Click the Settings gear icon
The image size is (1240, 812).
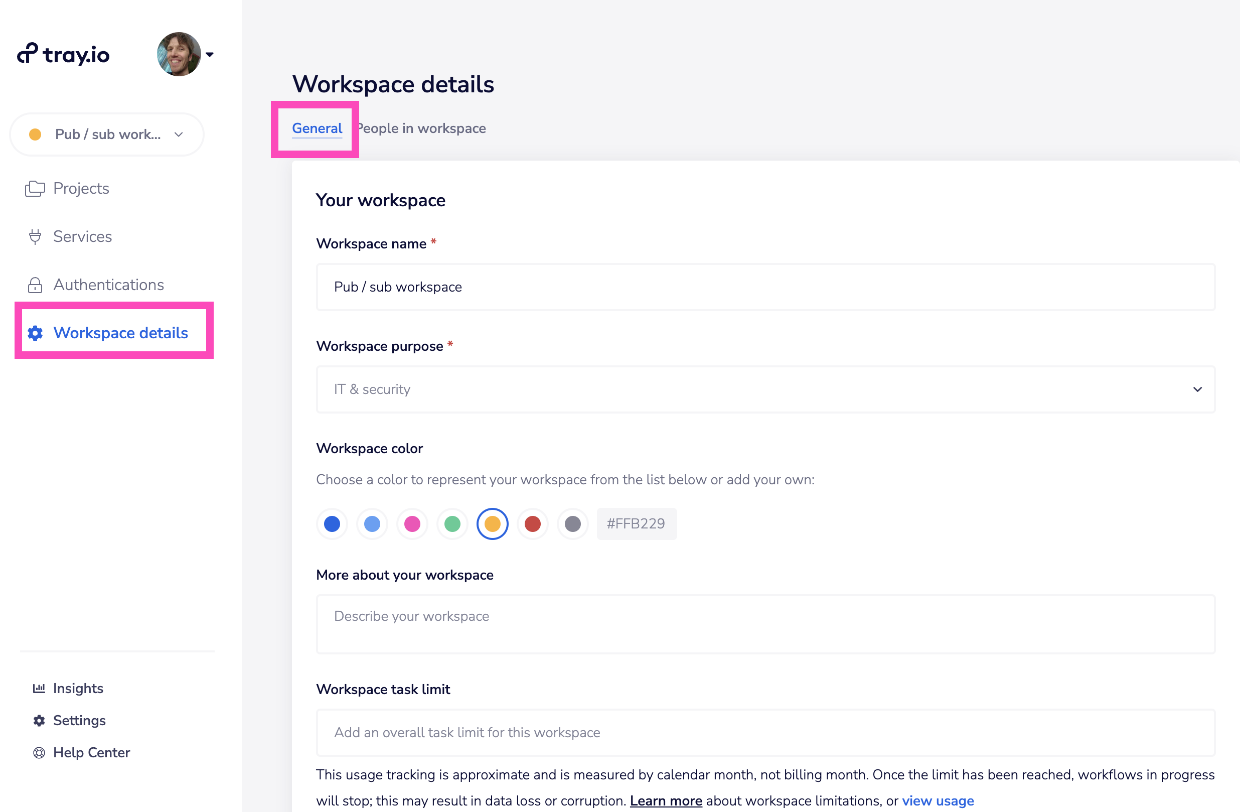point(39,720)
